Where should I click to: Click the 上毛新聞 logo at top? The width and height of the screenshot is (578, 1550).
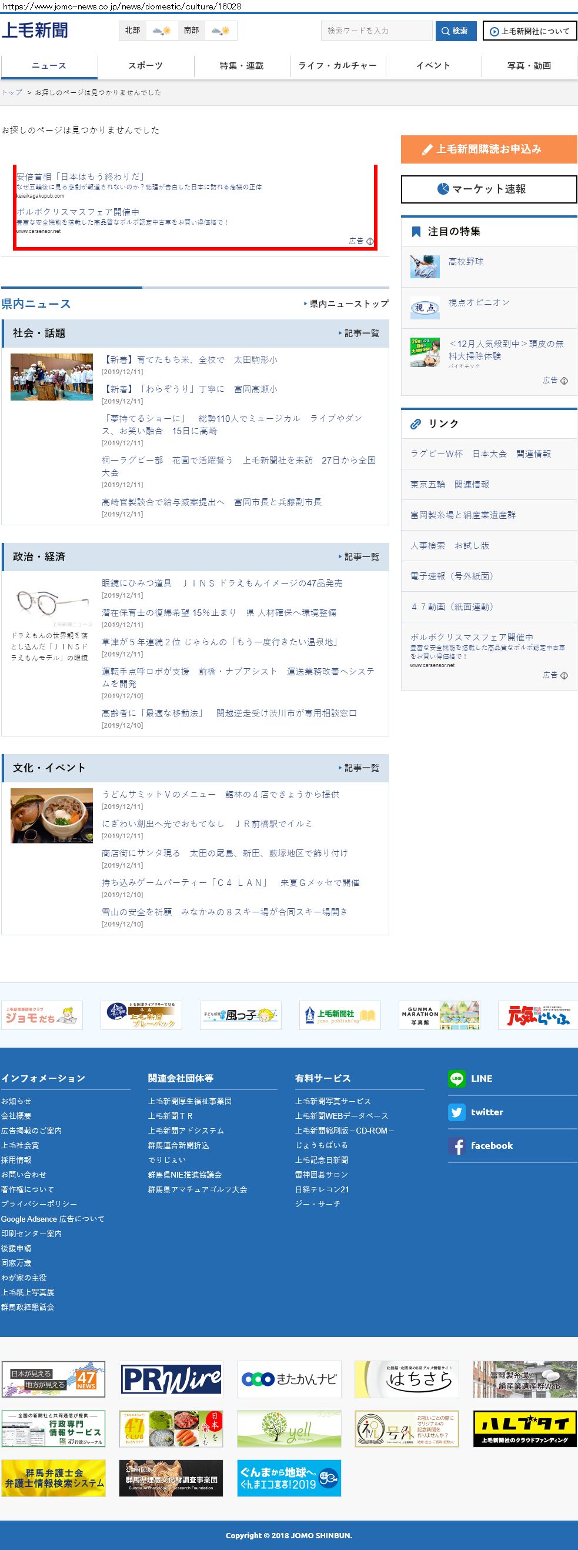click(x=35, y=30)
